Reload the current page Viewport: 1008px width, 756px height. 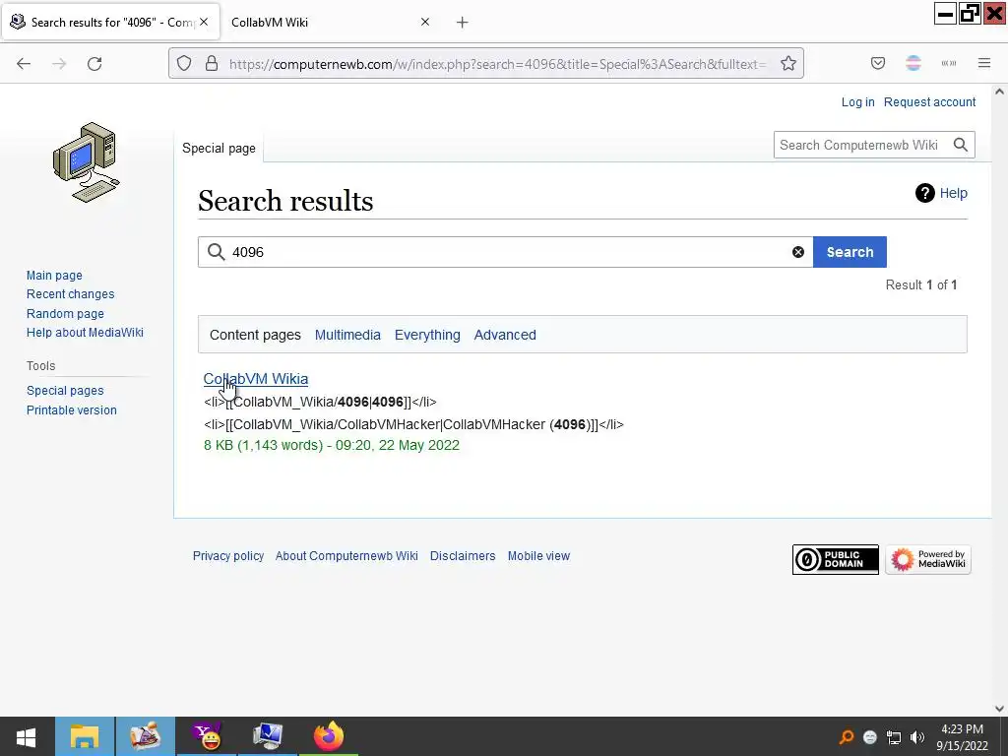pos(94,64)
